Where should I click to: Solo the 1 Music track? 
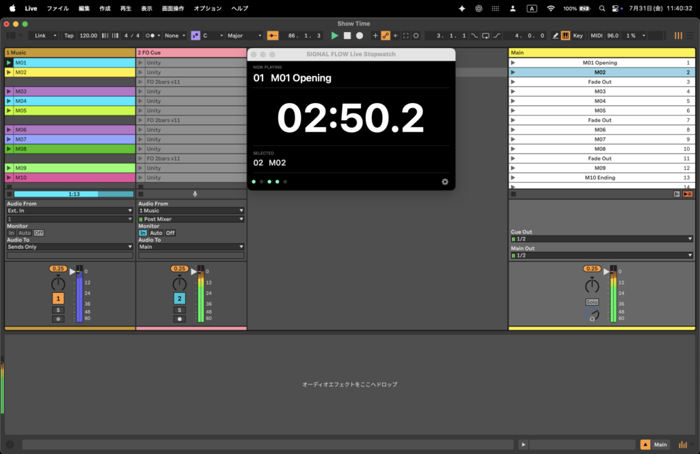[58, 310]
